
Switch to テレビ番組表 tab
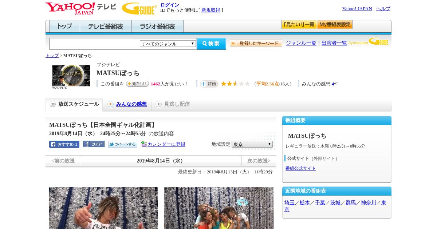point(106,27)
